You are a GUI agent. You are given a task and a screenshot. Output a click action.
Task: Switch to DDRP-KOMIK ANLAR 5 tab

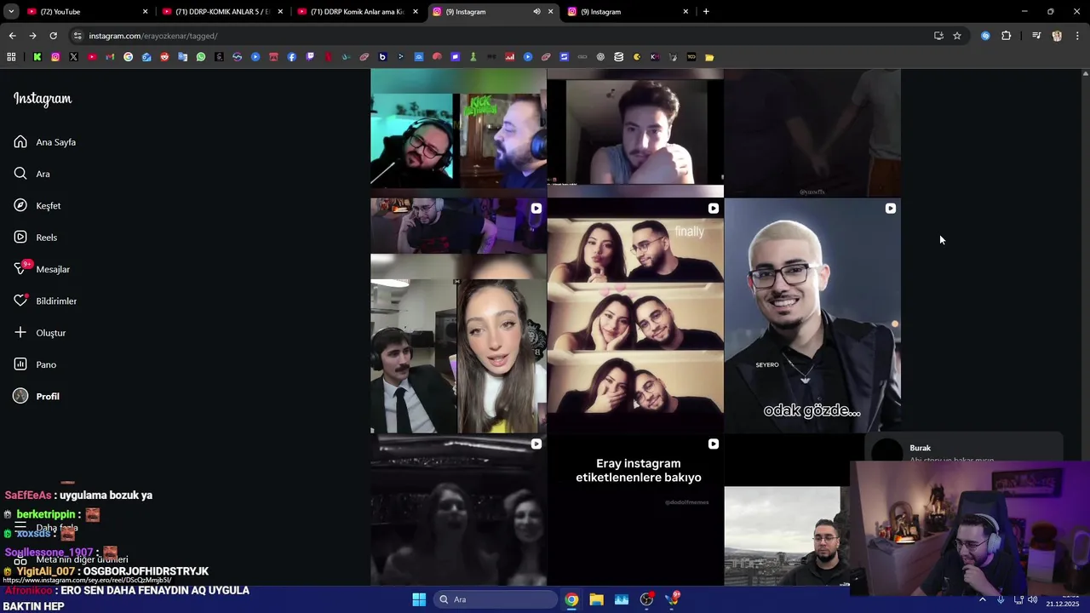221,12
